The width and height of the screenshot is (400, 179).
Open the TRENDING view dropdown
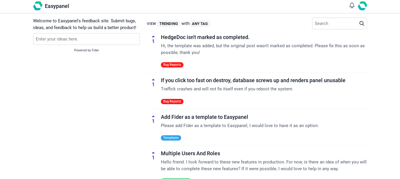tap(168, 24)
